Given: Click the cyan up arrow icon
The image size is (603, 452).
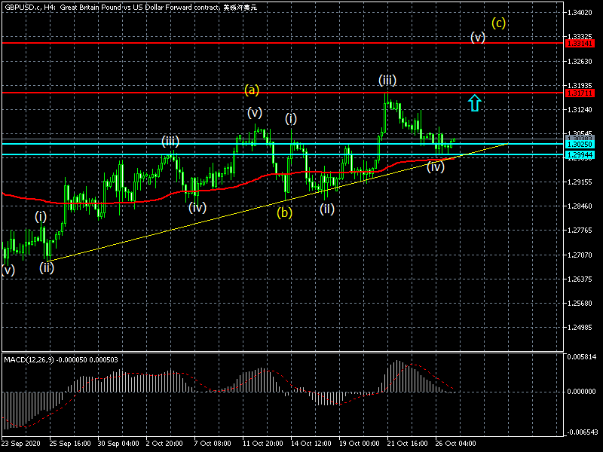Looking at the screenshot, I should pyautogui.click(x=474, y=103).
